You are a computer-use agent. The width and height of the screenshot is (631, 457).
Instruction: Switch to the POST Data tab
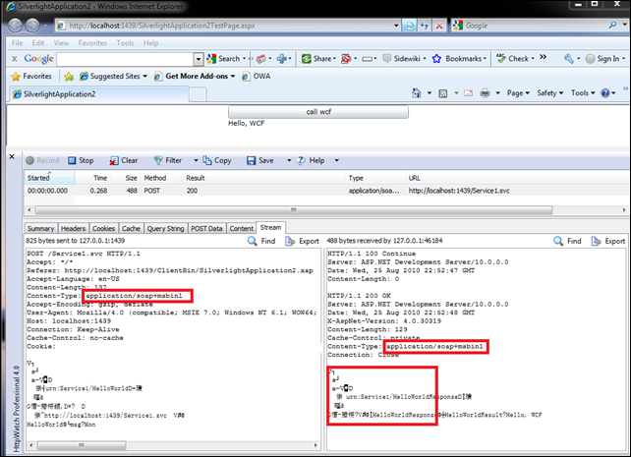(206, 228)
